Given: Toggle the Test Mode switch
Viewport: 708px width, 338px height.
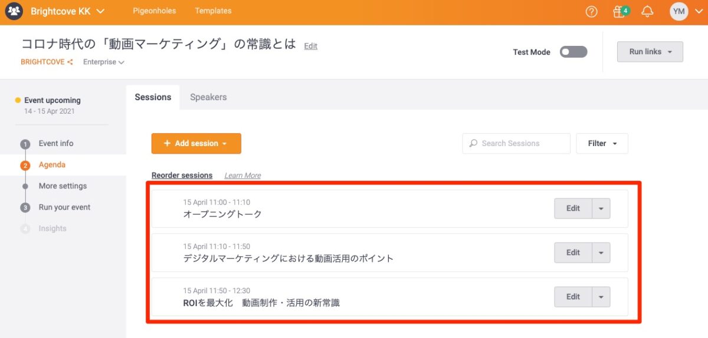Looking at the screenshot, I should point(573,52).
